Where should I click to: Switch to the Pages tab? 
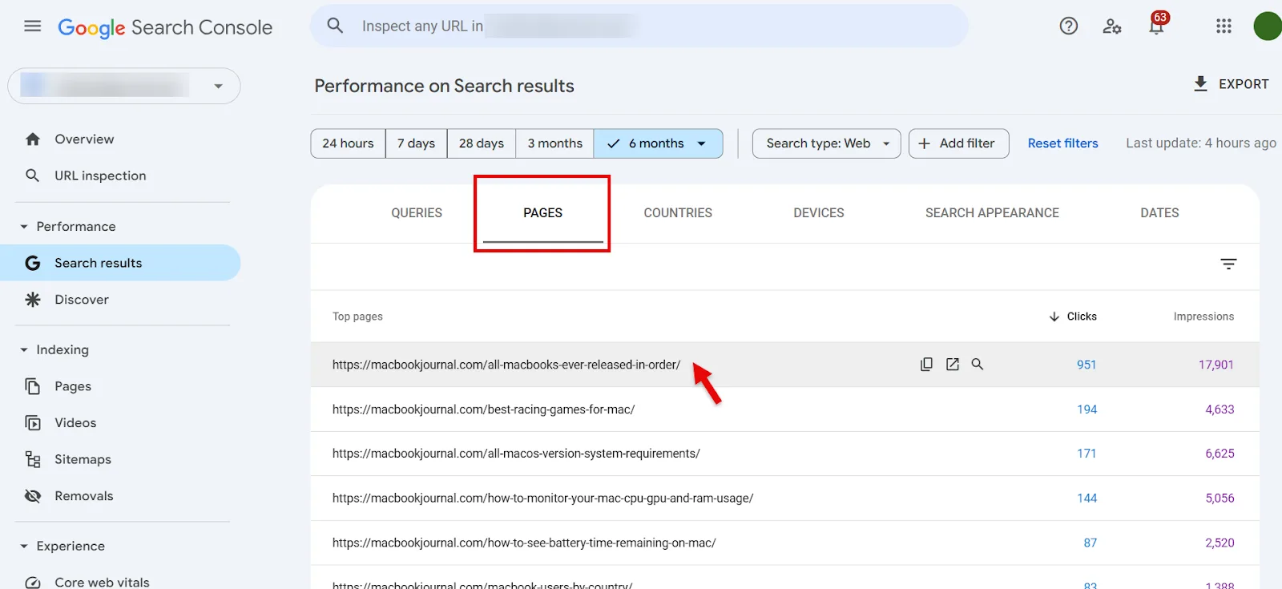(x=542, y=213)
